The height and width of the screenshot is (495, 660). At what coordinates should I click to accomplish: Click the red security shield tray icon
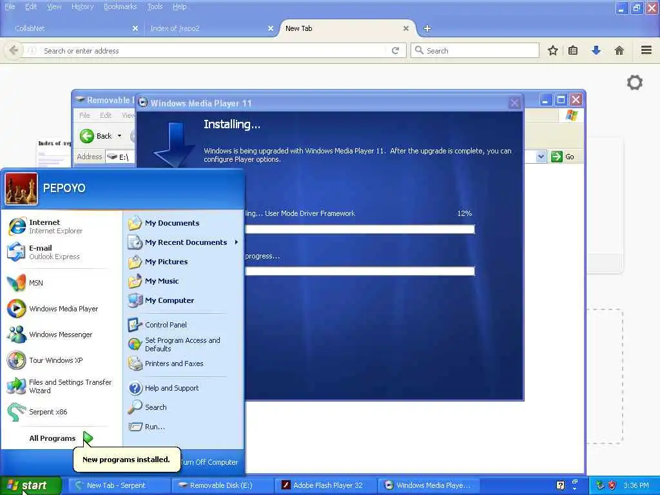click(x=612, y=485)
